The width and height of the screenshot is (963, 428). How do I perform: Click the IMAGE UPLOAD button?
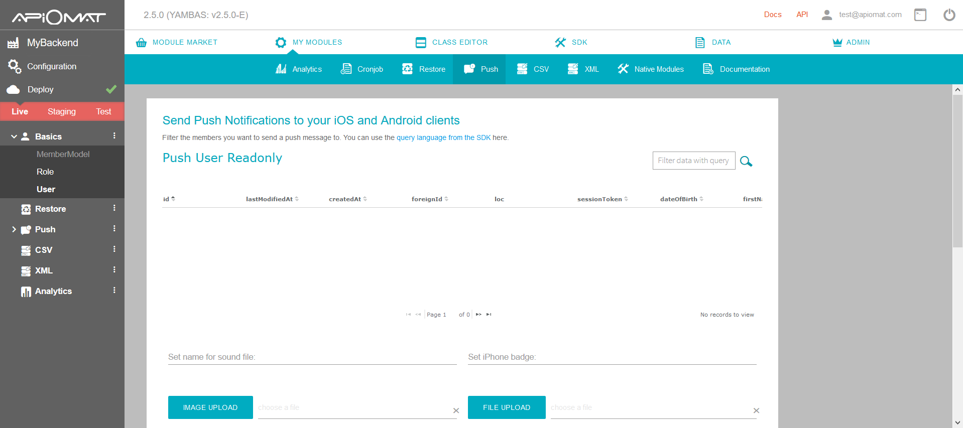coord(210,407)
